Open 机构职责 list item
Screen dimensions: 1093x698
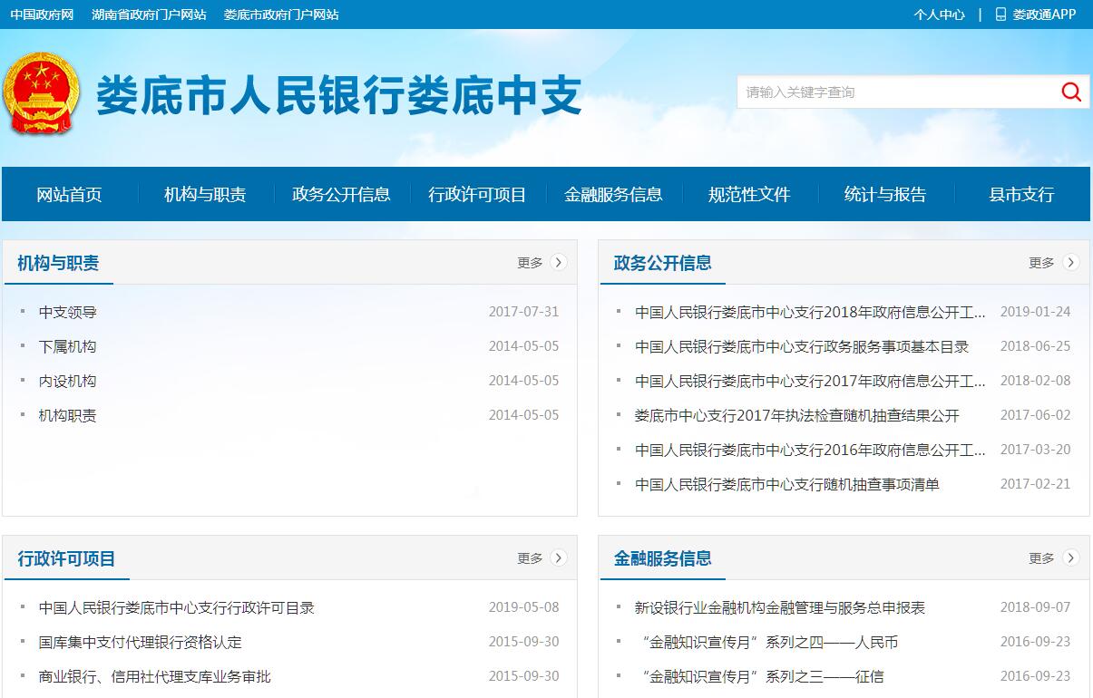pyautogui.click(x=67, y=415)
